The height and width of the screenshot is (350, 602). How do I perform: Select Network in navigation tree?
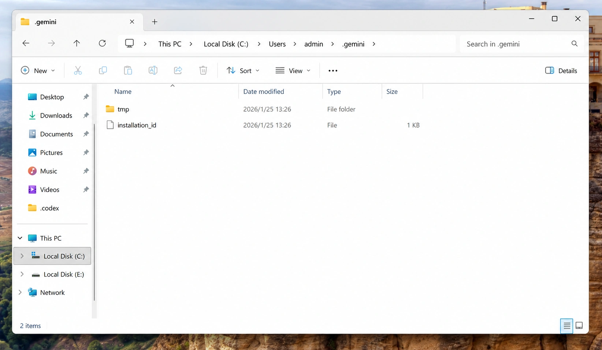point(52,293)
